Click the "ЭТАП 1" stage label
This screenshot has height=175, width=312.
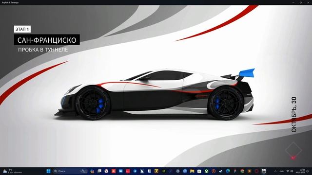click(x=22, y=29)
